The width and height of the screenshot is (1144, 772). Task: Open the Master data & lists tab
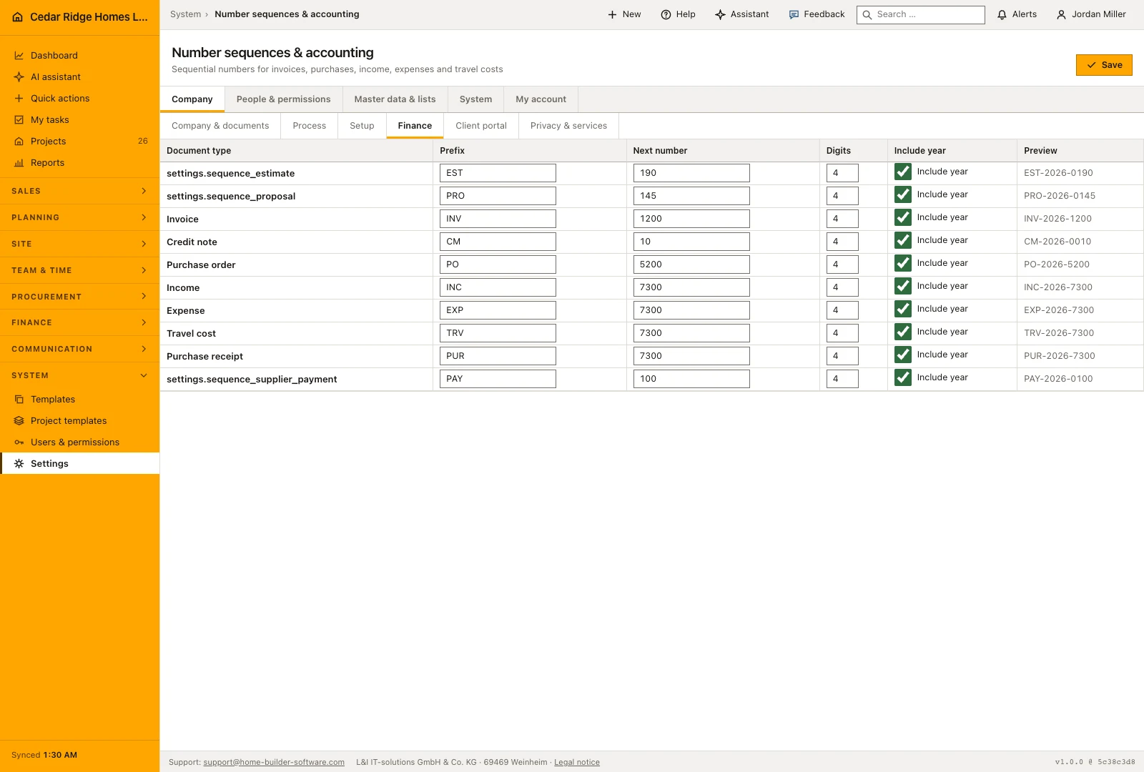pos(395,99)
